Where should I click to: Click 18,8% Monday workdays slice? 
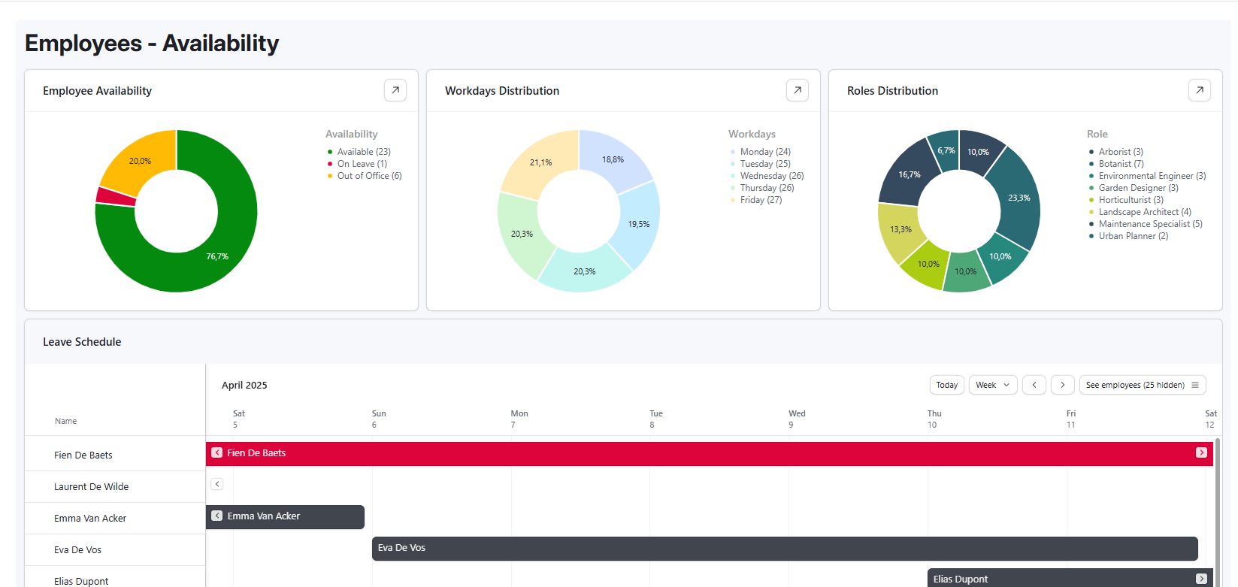point(613,159)
